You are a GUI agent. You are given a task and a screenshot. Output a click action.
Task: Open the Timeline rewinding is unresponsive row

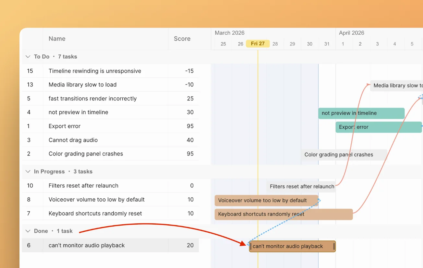tap(95, 71)
